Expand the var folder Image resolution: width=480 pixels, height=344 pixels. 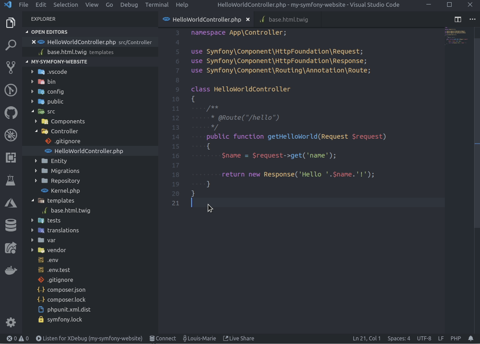[32, 240]
